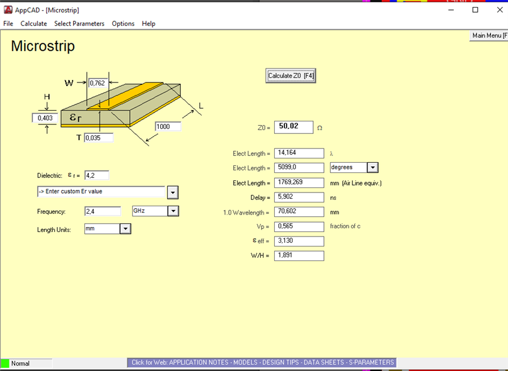The width and height of the screenshot is (508, 371).
Task: Click the copper thickness T input field
Action: (x=98, y=138)
